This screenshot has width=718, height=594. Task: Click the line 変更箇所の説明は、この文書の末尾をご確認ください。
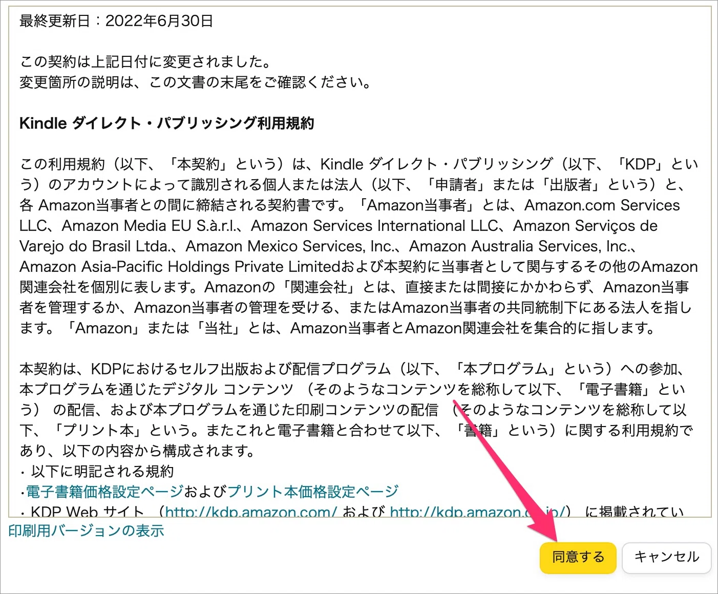click(x=196, y=82)
